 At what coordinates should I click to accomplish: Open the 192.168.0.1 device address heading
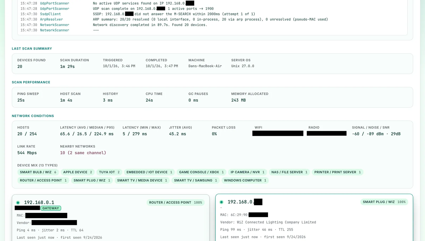[x=39, y=203]
